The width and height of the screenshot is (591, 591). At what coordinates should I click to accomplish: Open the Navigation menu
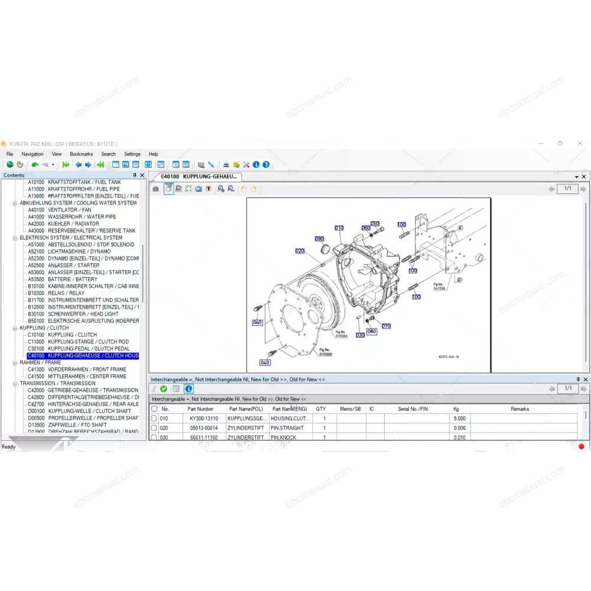click(33, 154)
